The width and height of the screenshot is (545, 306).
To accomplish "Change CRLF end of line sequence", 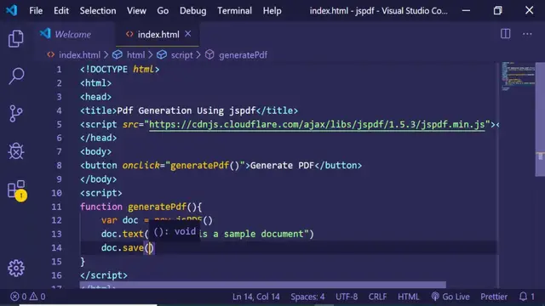I will (377, 297).
